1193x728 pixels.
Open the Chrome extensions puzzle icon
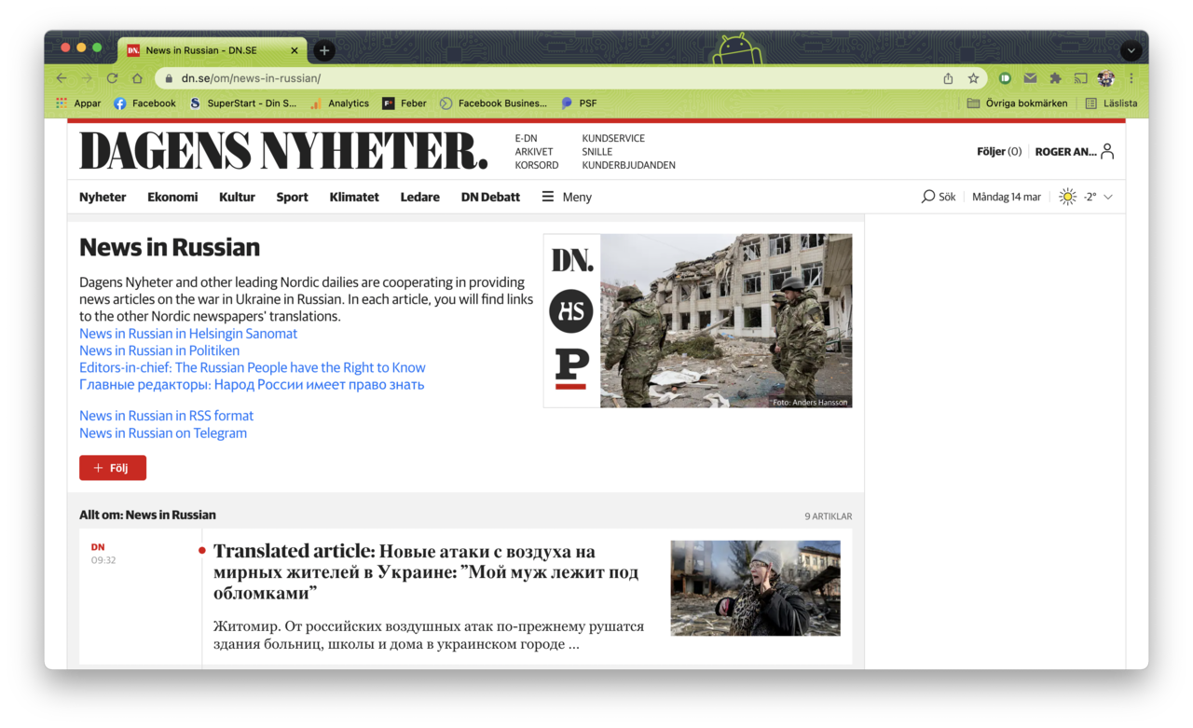[x=1055, y=78]
